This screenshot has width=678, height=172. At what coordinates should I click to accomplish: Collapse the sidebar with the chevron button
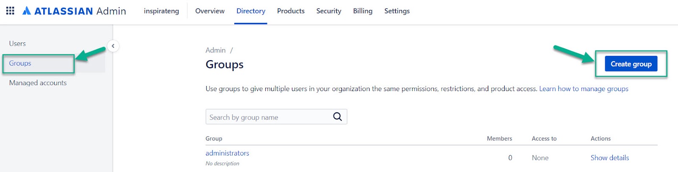(x=113, y=46)
